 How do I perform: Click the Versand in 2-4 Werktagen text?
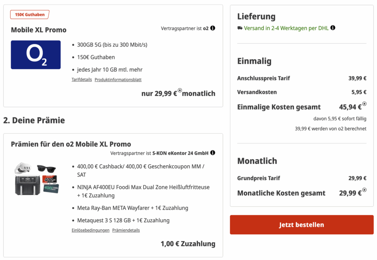tap(286, 28)
